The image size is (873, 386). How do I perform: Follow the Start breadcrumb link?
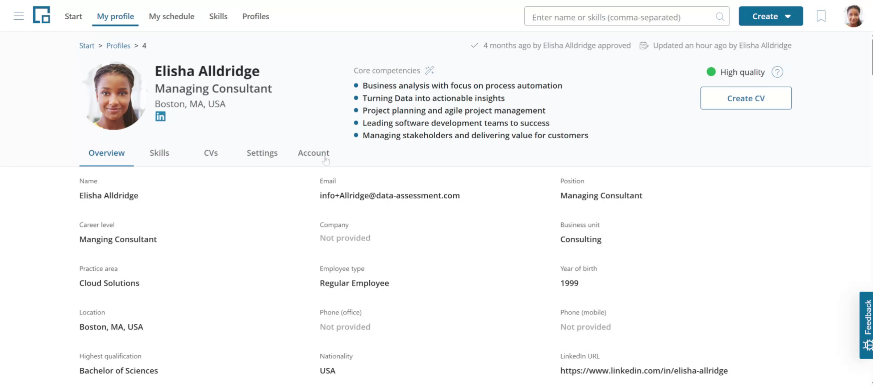click(87, 46)
